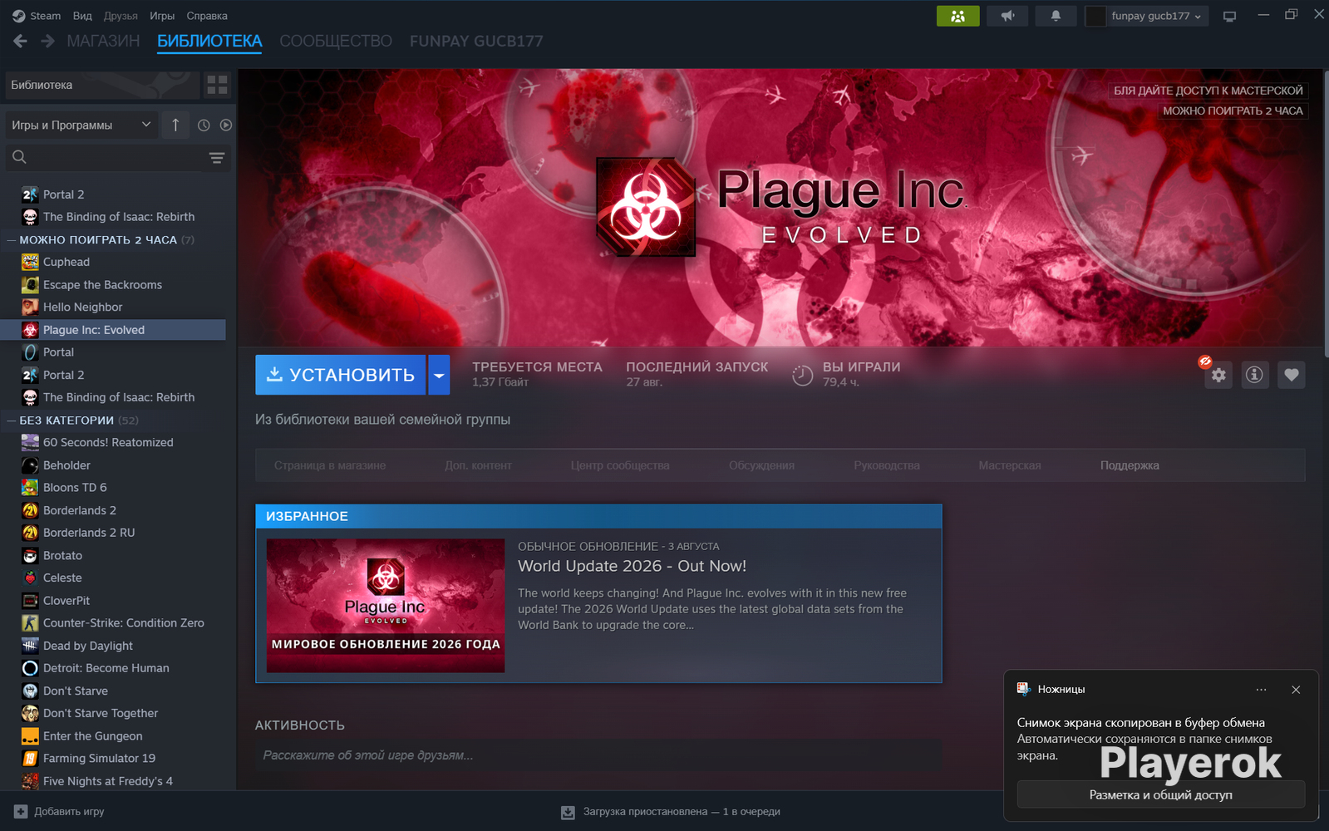This screenshot has height=831, width=1329.
Task: Open game settings gear icon
Action: click(1218, 375)
